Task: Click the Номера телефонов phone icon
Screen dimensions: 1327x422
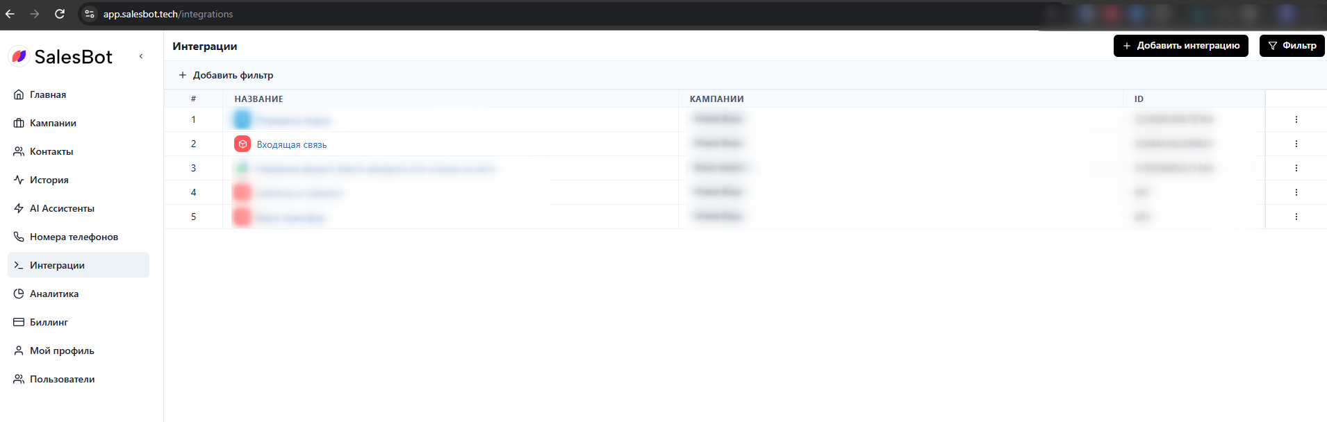Action: tap(19, 237)
